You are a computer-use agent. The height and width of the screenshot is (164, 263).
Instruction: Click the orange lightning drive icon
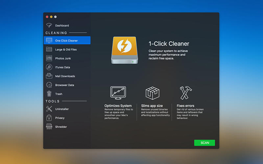point(124,50)
